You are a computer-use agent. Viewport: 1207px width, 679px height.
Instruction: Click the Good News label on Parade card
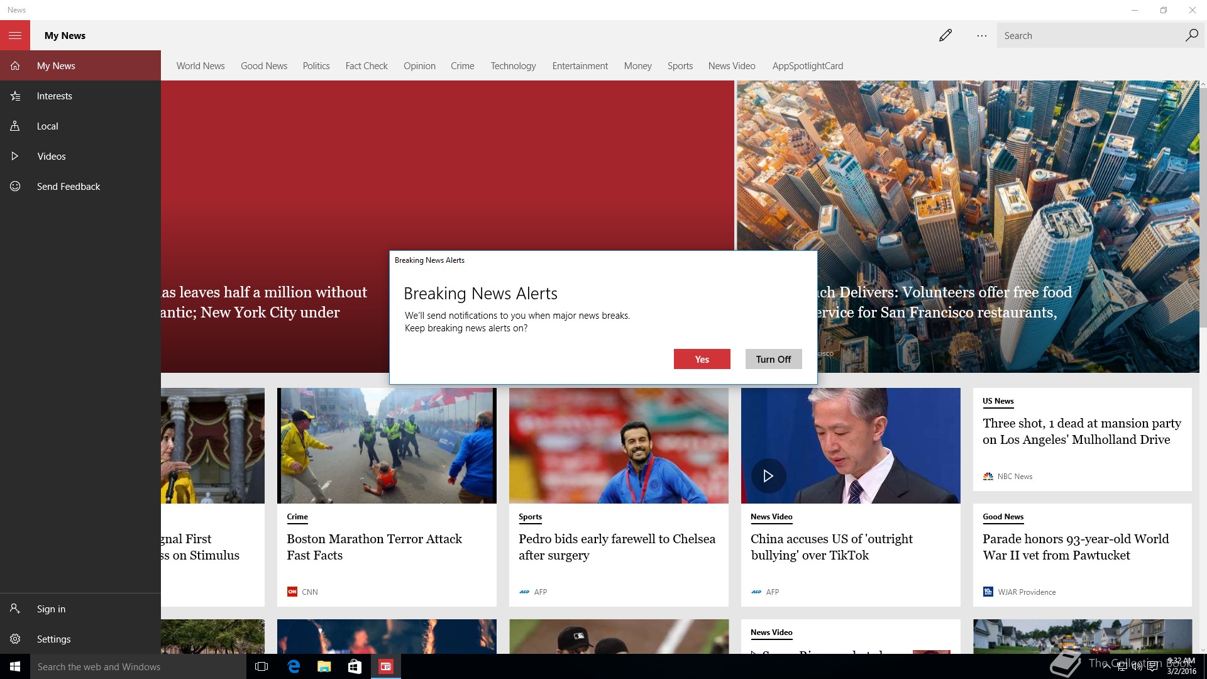tap(1003, 517)
